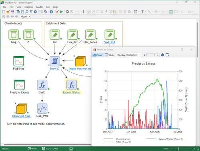
Task: Click the result chart element icon in toolbar
Action: (115, 12)
